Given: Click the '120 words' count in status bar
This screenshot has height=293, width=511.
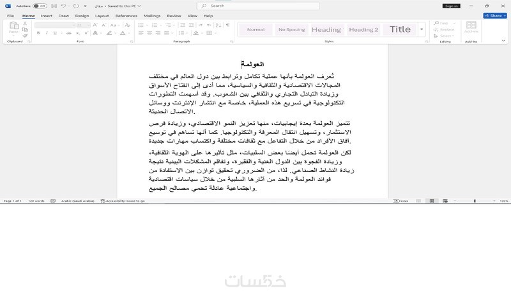Looking at the screenshot, I should pos(36,201).
